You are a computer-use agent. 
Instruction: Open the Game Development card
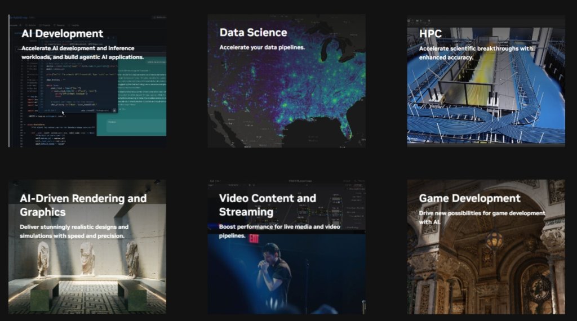click(x=486, y=247)
